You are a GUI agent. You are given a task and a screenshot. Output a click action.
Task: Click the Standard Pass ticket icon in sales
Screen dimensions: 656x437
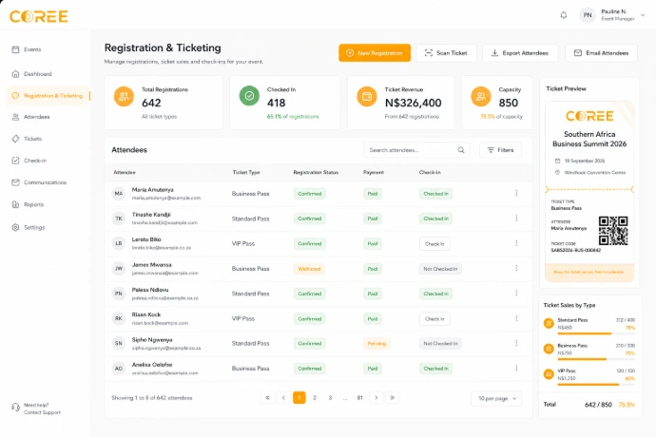click(x=549, y=323)
